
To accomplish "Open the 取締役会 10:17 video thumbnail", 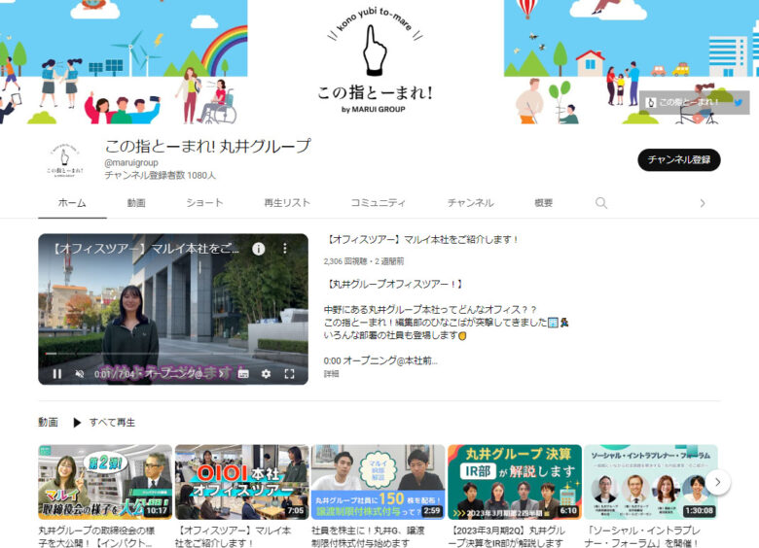I will [x=105, y=482].
